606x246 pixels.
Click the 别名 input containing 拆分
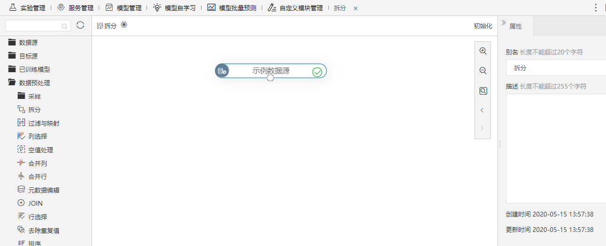[x=556, y=68]
